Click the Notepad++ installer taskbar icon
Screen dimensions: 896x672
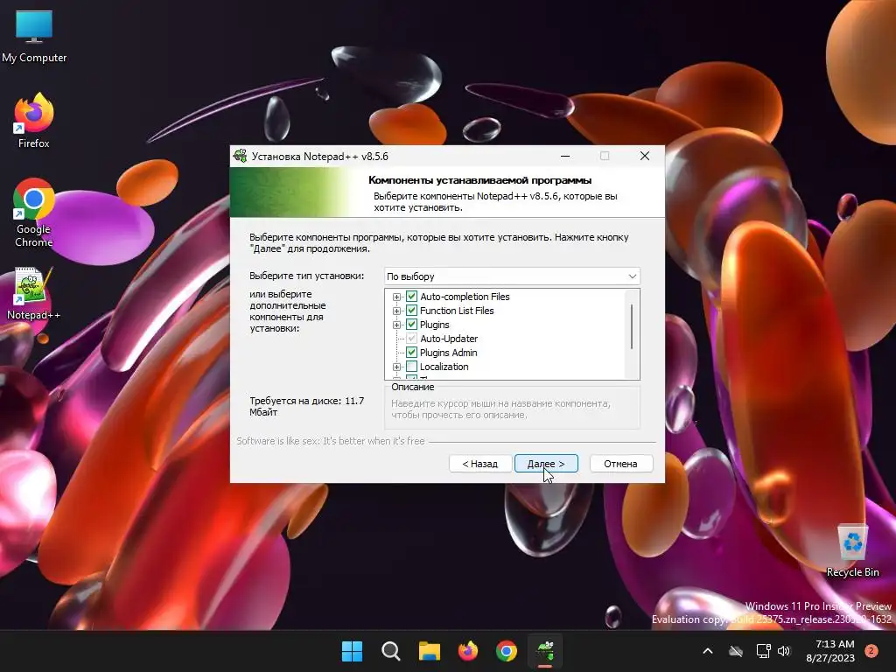(545, 651)
